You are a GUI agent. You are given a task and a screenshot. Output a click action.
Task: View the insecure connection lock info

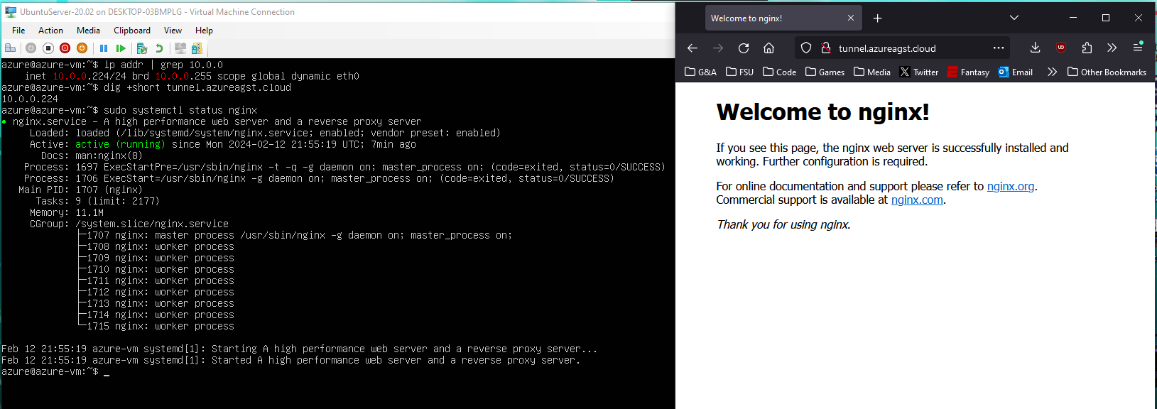click(826, 48)
